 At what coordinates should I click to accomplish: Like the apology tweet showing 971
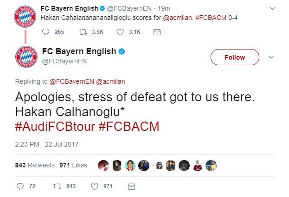coord(95,186)
